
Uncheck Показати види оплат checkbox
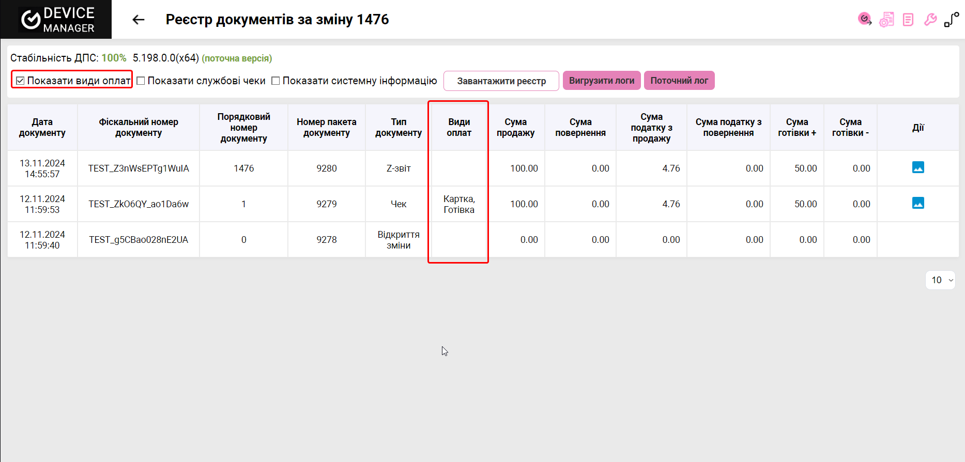pyautogui.click(x=20, y=81)
